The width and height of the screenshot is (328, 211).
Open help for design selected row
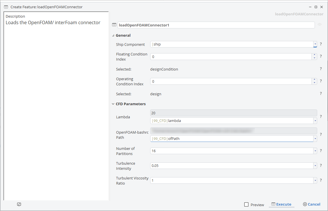pyautogui.click(x=321, y=94)
